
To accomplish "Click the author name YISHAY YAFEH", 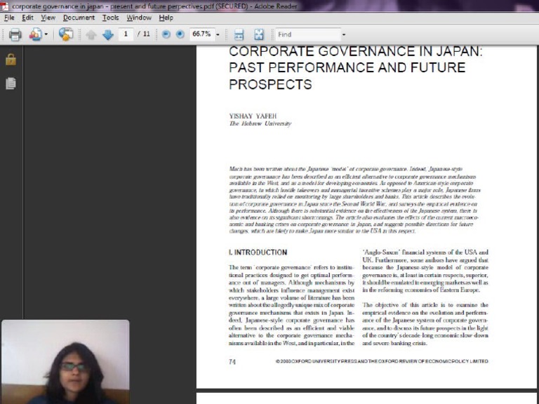I will (253, 116).
